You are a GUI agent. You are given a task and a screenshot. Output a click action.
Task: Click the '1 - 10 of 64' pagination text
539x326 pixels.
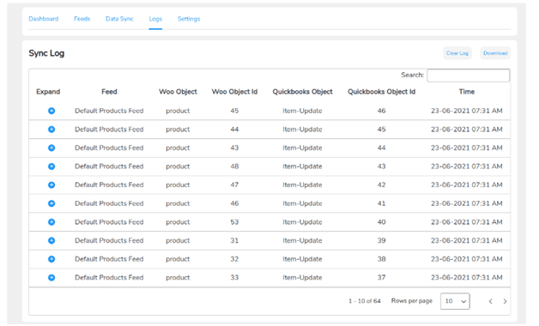[365, 301]
